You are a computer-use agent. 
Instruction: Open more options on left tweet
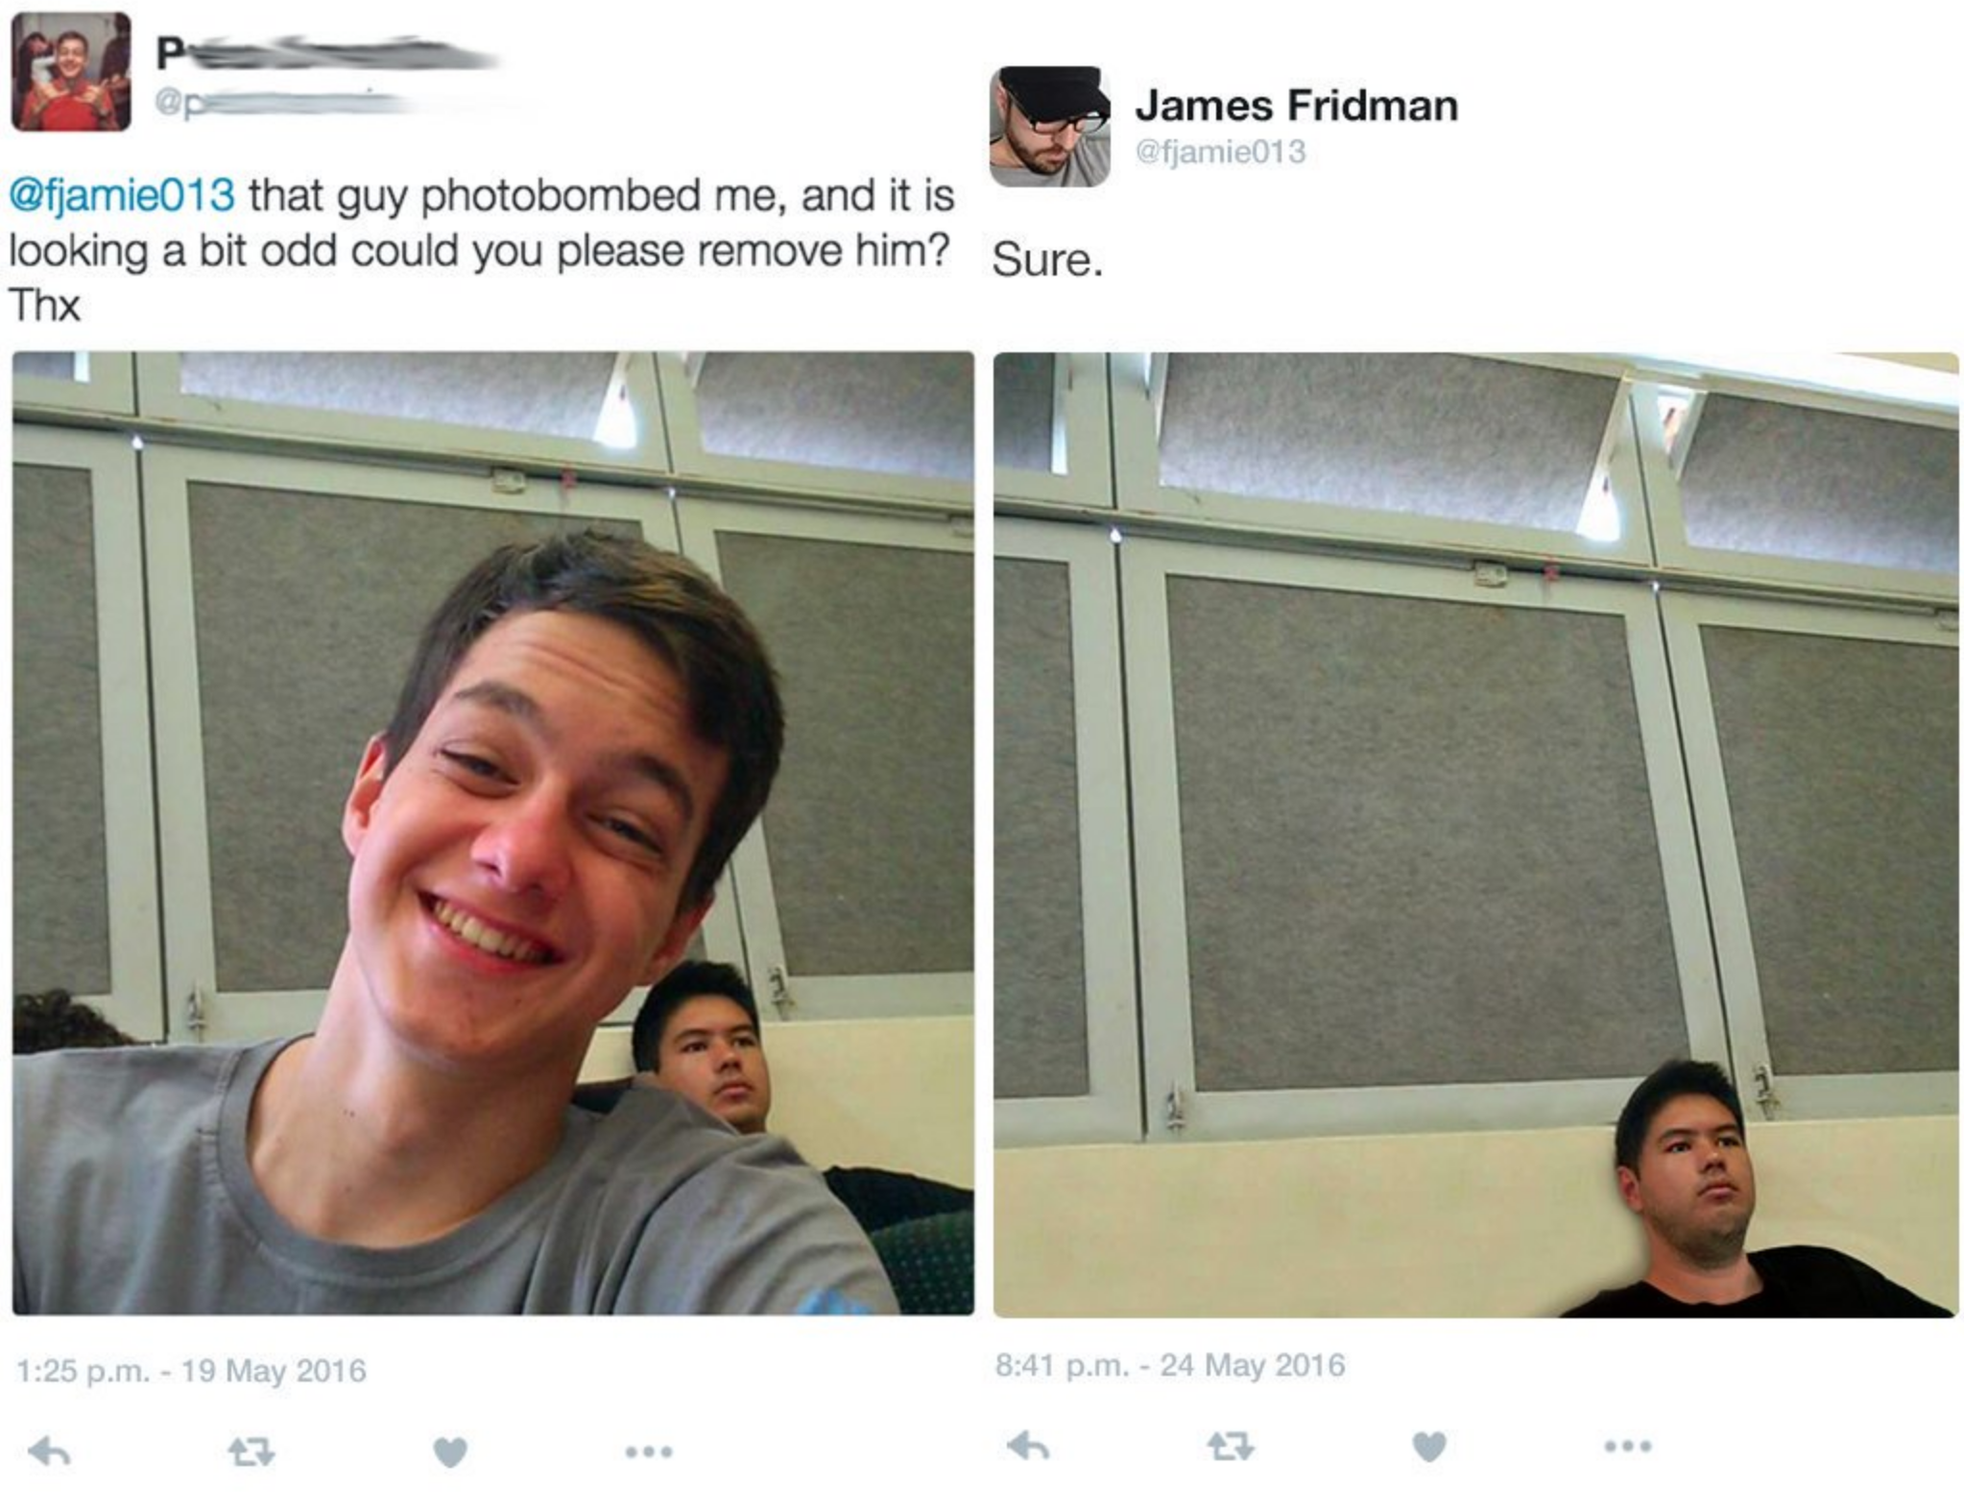649,1452
